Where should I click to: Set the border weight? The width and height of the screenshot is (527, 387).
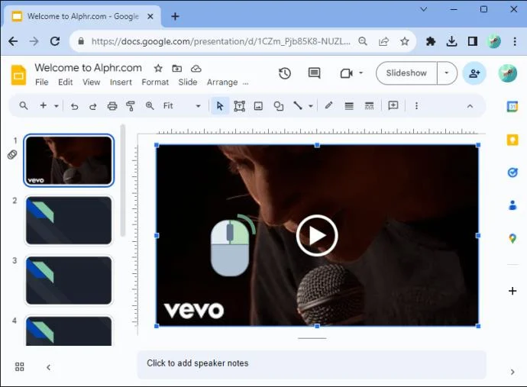(x=349, y=106)
